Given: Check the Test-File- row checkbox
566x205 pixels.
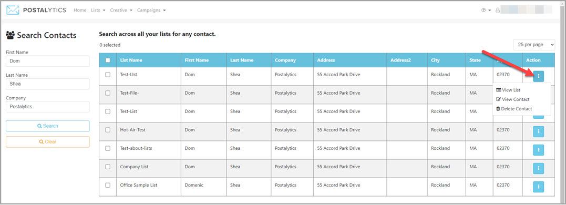Looking at the screenshot, I should (x=108, y=93).
